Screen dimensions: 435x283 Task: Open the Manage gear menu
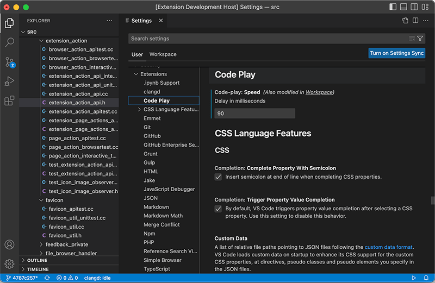point(9,264)
